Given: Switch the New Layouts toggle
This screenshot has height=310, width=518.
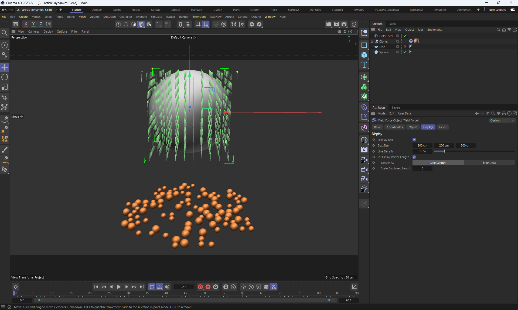Looking at the screenshot, I should coord(513,10).
